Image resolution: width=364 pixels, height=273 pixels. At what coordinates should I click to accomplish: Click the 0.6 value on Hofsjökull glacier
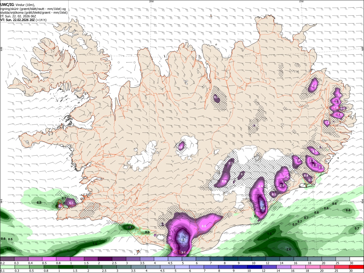(181, 147)
